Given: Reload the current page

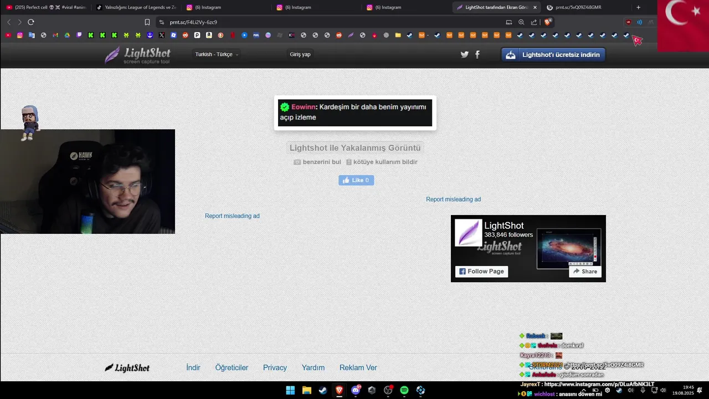Looking at the screenshot, I should pyautogui.click(x=31, y=22).
